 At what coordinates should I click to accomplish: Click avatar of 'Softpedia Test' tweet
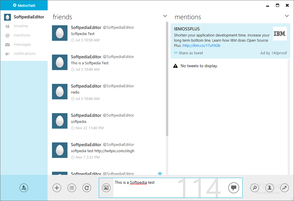60,33
